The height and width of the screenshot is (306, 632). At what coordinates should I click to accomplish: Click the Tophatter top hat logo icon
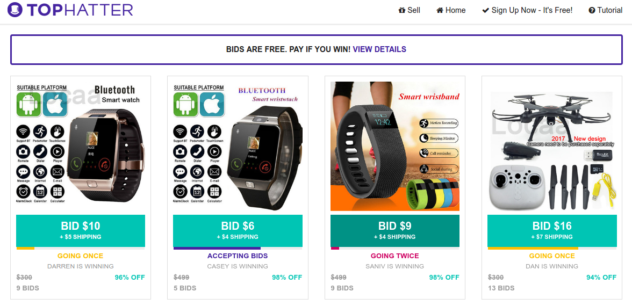coord(15,10)
